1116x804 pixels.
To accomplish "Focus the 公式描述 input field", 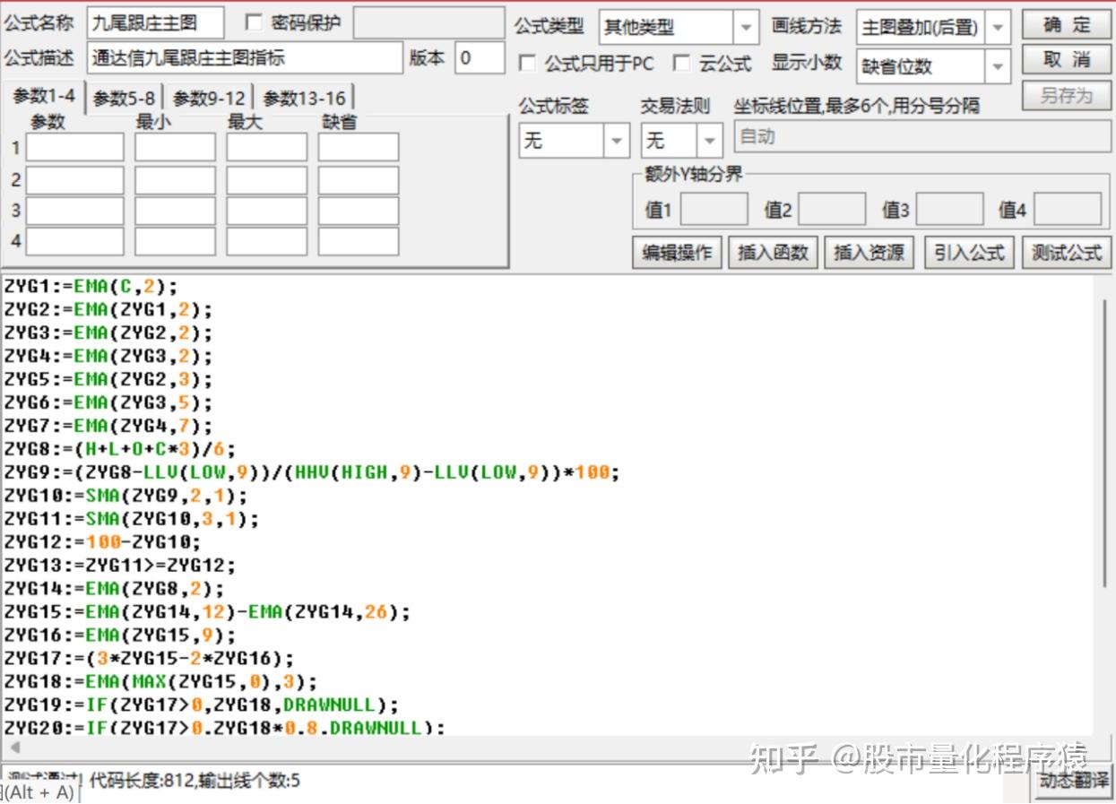I will coord(245,58).
